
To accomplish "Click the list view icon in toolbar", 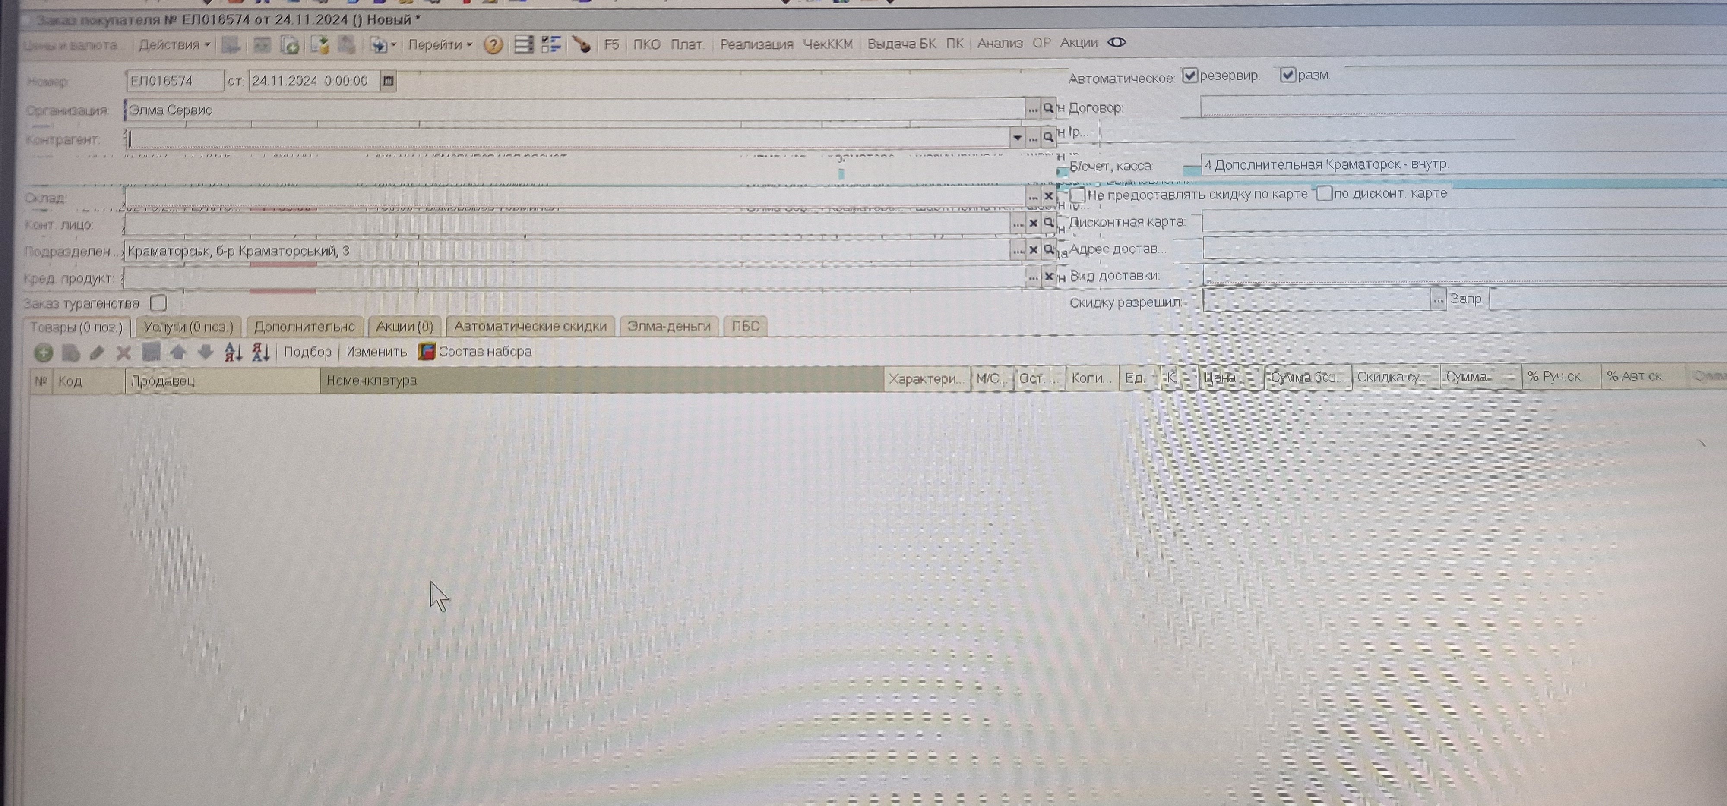I will point(523,45).
